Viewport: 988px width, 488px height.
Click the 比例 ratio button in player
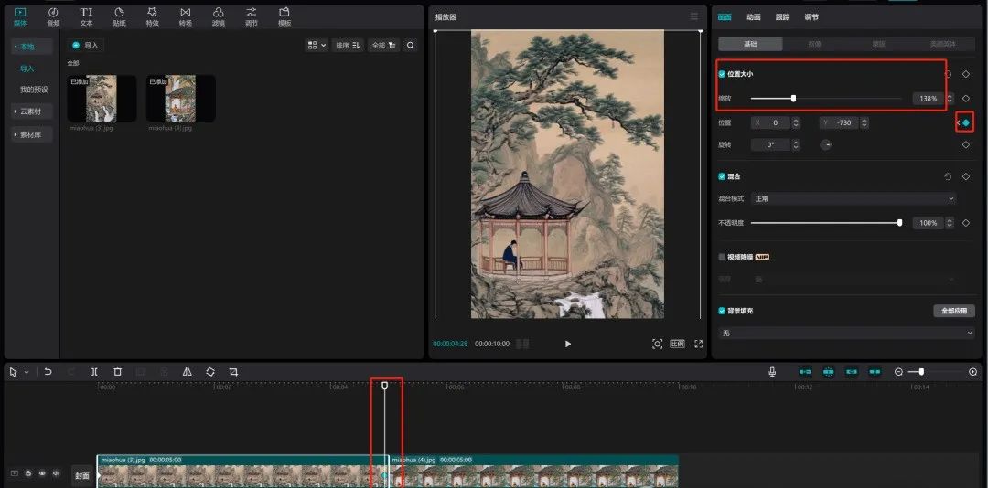tap(677, 344)
